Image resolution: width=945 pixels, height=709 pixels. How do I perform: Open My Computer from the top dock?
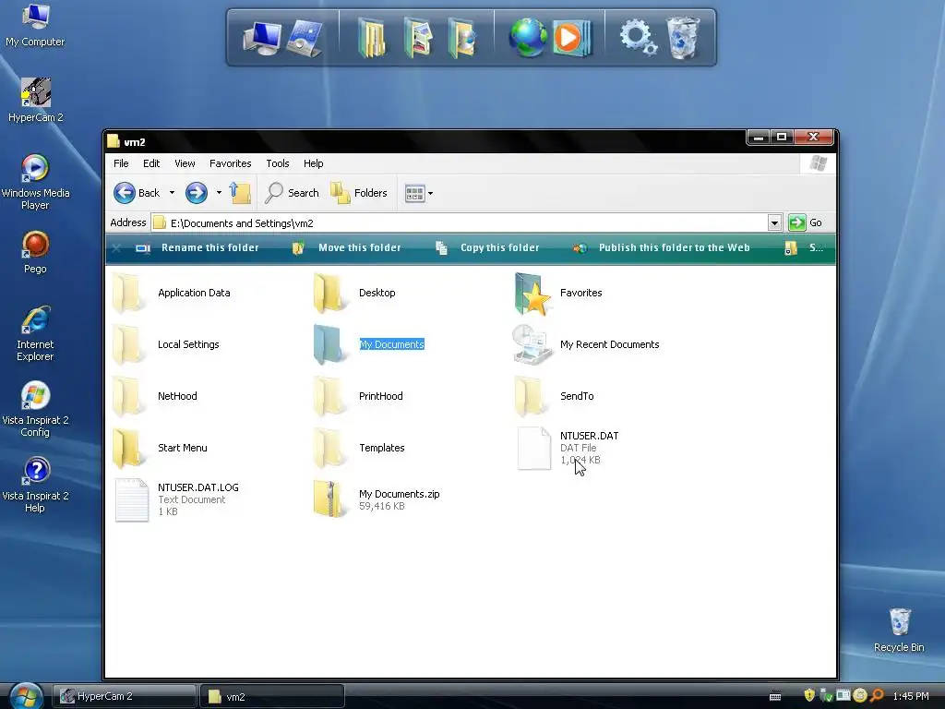(x=261, y=38)
